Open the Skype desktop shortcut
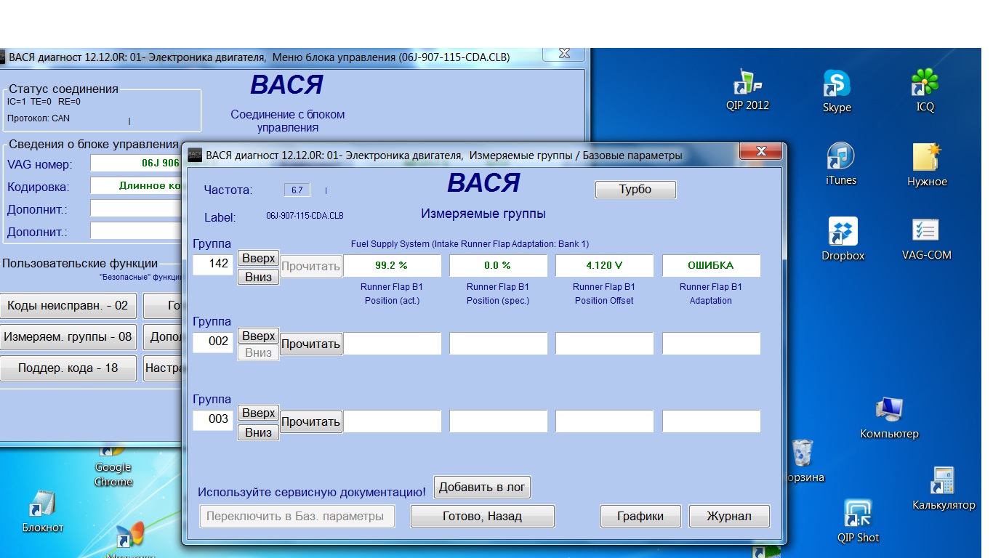 pos(837,84)
